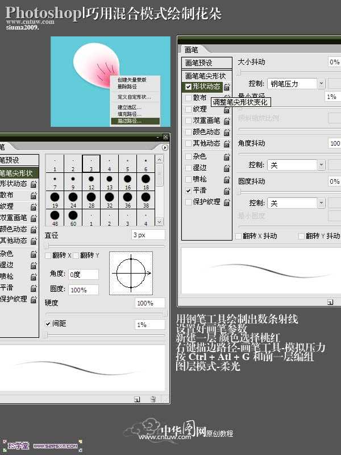Screen dimensions: 341x455
Task: Click the 圆度 field showing 100%
Action: (x=84, y=290)
